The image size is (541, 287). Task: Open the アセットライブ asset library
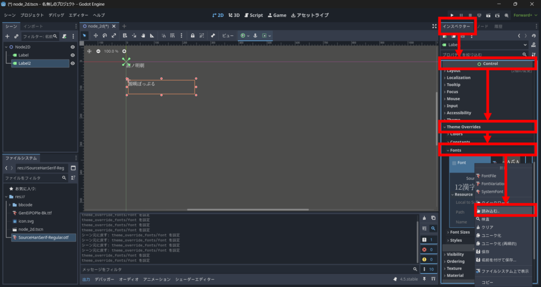[310, 15]
